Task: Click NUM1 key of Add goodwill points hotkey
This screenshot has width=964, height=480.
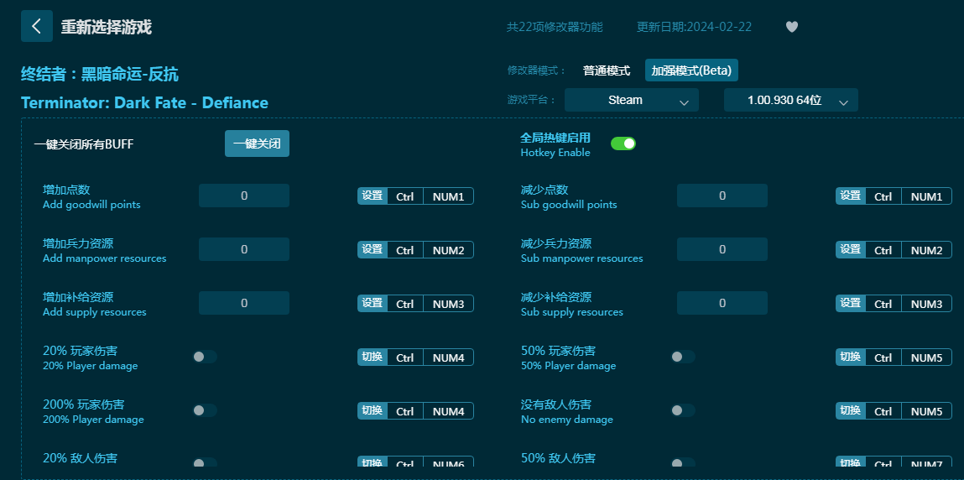Action: point(448,196)
